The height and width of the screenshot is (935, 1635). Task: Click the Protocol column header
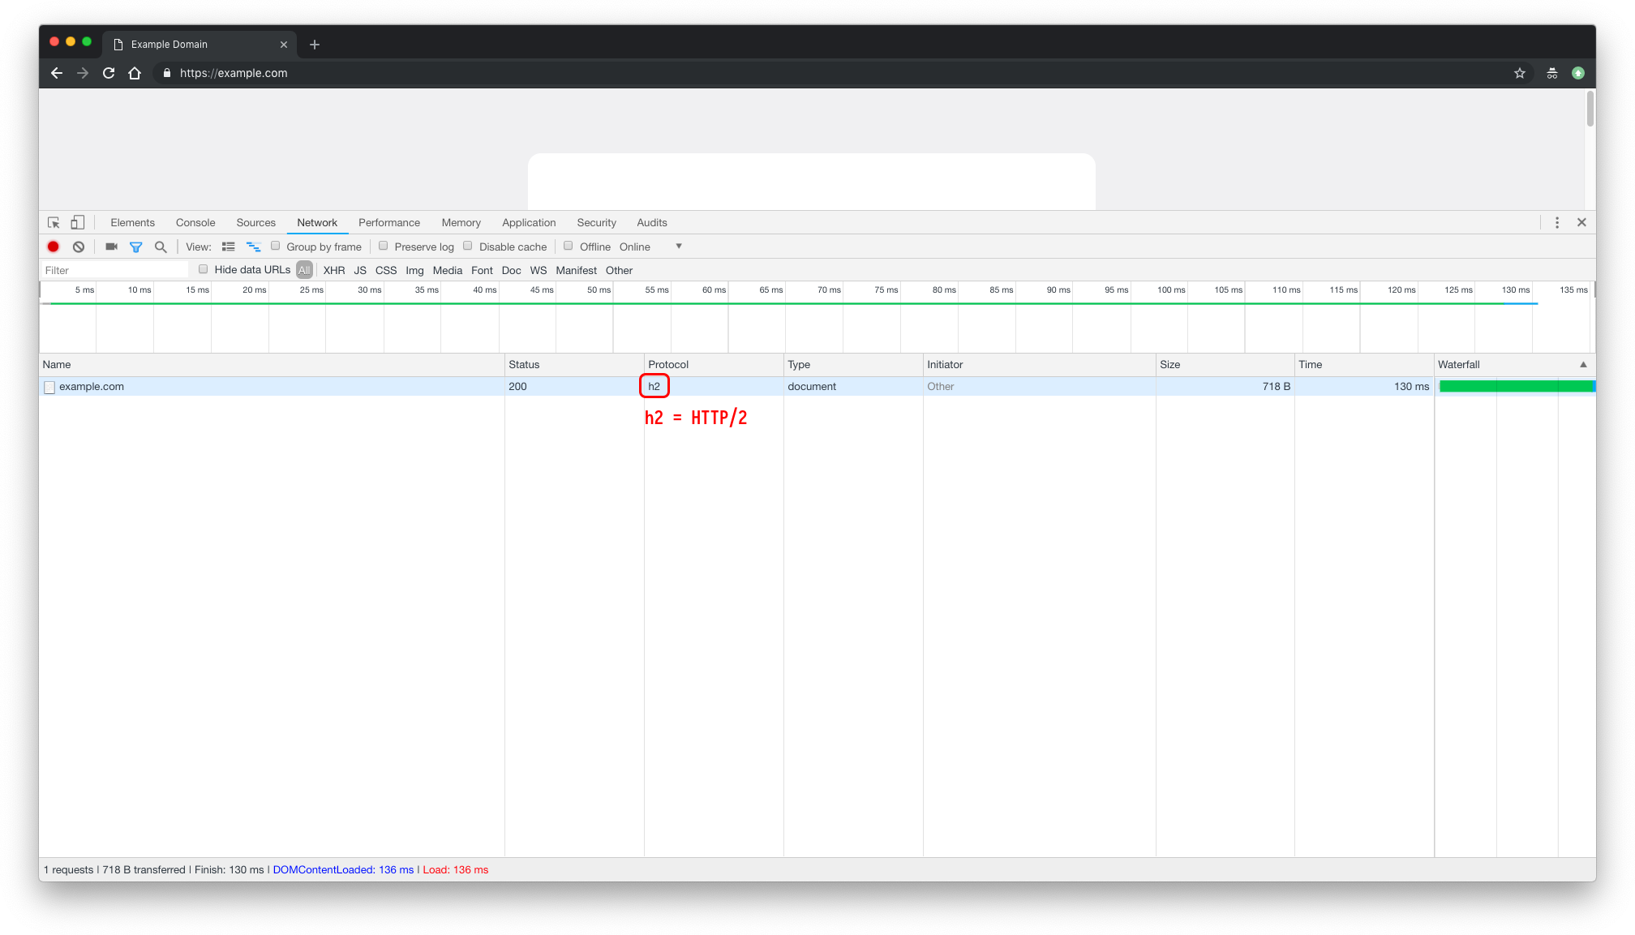tap(668, 364)
